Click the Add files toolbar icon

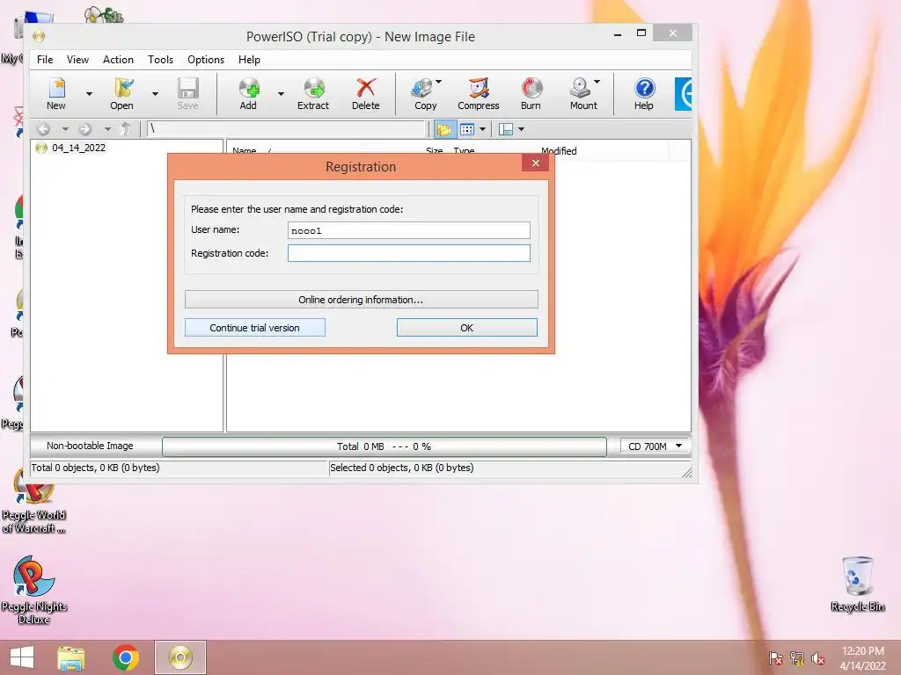[x=248, y=93]
